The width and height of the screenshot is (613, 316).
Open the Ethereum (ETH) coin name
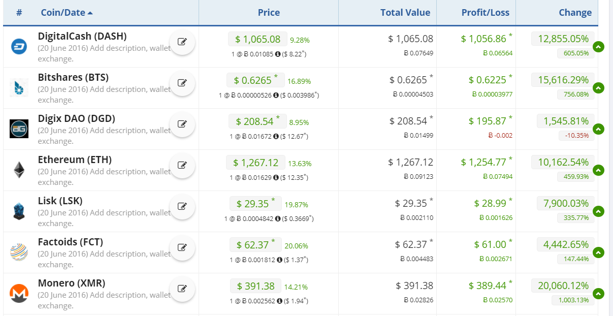[75, 160]
